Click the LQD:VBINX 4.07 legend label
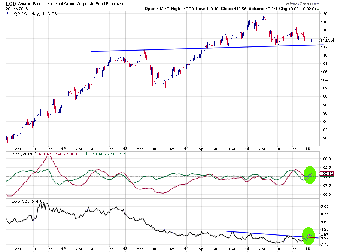The image size is (337, 252). (x=28, y=201)
